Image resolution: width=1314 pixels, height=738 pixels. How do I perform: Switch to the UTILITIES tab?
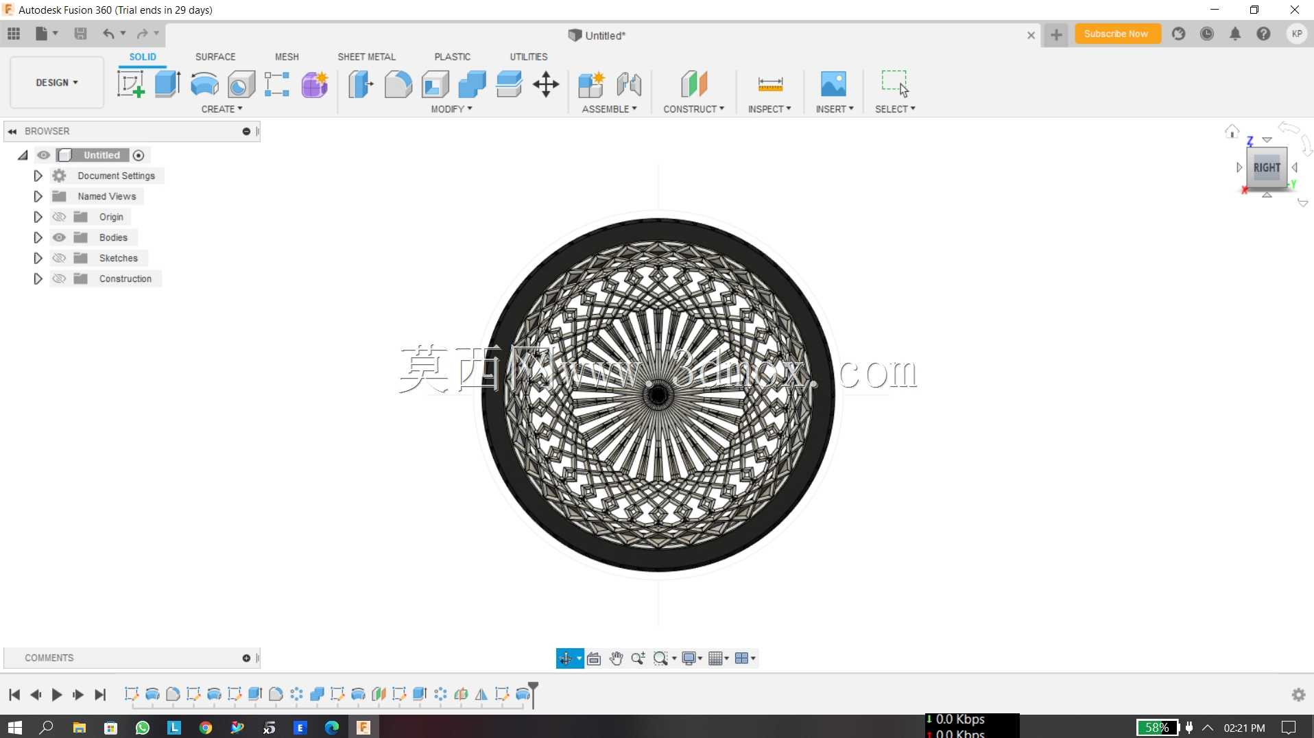point(528,57)
